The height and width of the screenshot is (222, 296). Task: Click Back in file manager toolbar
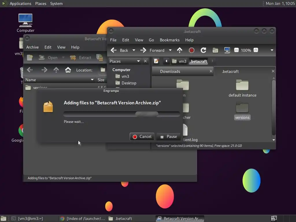(x=119, y=50)
